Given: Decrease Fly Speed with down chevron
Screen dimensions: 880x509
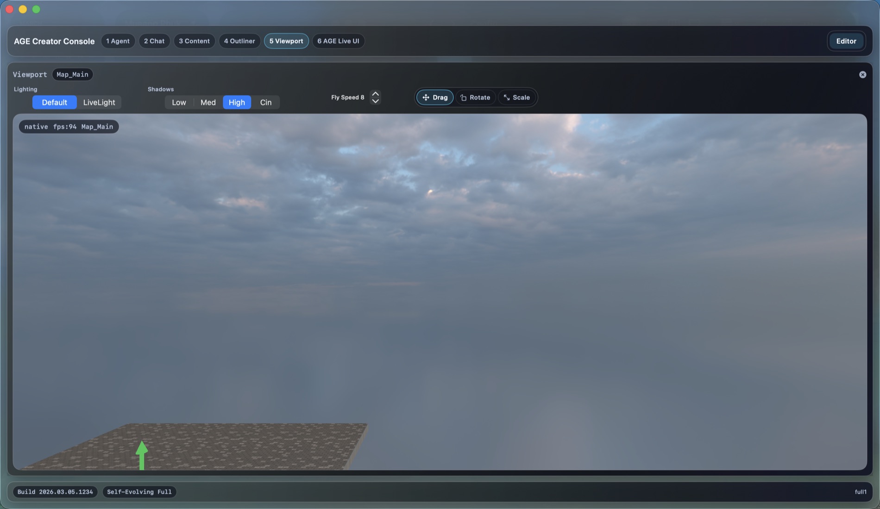Looking at the screenshot, I should [376, 101].
